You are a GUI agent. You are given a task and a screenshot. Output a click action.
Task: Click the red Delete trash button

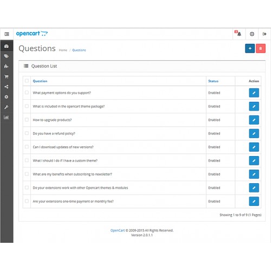(x=261, y=48)
